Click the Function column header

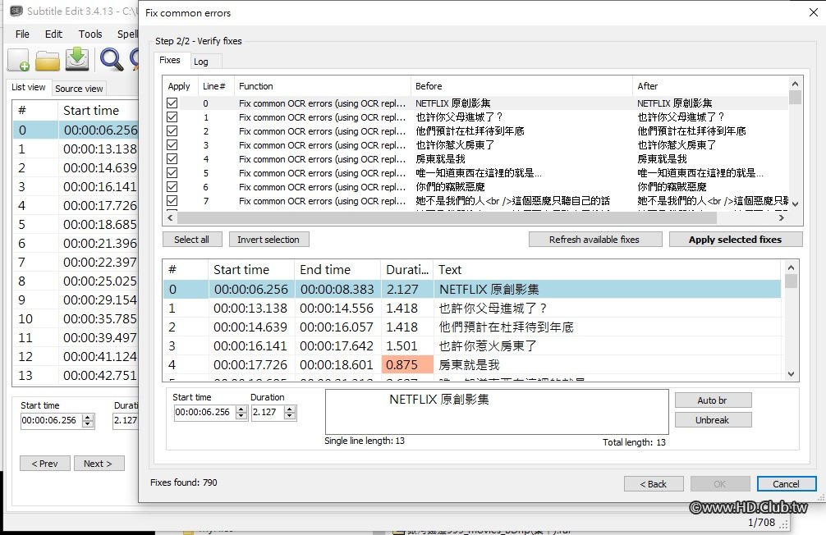coord(322,86)
